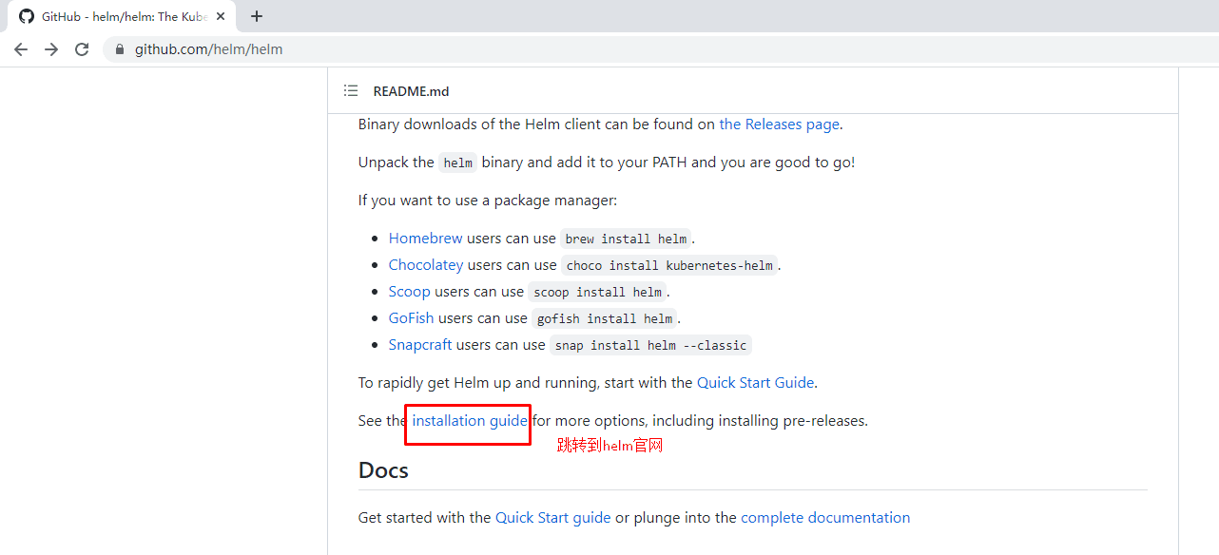Image resolution: width=1219 pixels, height=555 pixels.
Task: Click the Docs heading
Action: (x=383, y=470)
